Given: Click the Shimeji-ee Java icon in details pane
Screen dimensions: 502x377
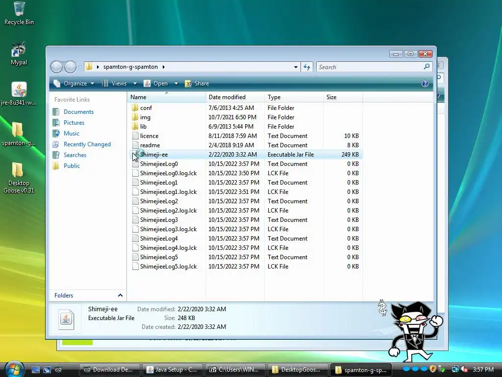Looking at the screenshot, I should [x=66, y=319].
